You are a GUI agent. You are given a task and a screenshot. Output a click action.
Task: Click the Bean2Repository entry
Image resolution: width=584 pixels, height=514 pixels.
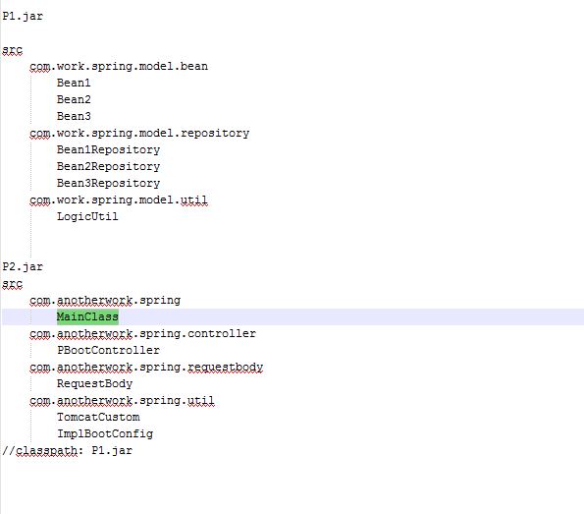108,167
